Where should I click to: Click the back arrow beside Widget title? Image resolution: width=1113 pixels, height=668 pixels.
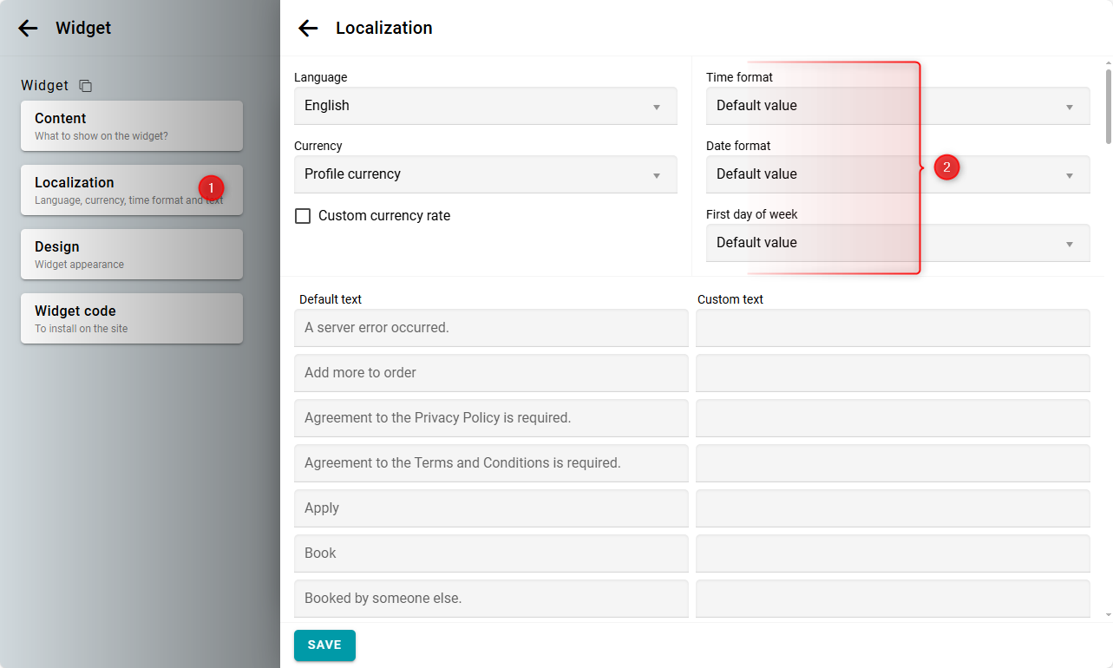coord(28,28)
